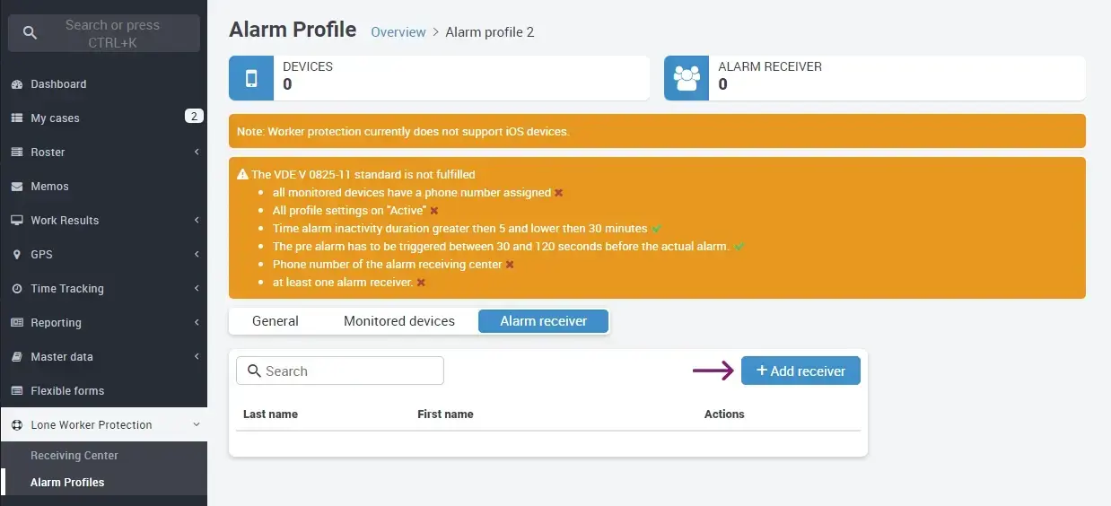
Task: Click the Flexible forms icon
Action: coord(16,391)
